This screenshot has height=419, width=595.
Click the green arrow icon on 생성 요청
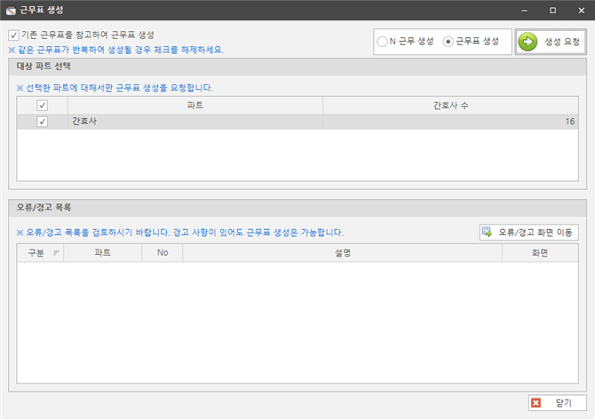[x=528, y=42]
